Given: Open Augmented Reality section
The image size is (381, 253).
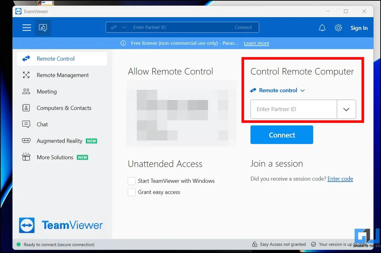Looking at the screenshot, I should click(62, 141).
